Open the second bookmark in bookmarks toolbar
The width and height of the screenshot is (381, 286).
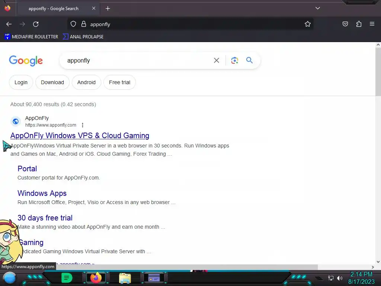click(83, 37)
